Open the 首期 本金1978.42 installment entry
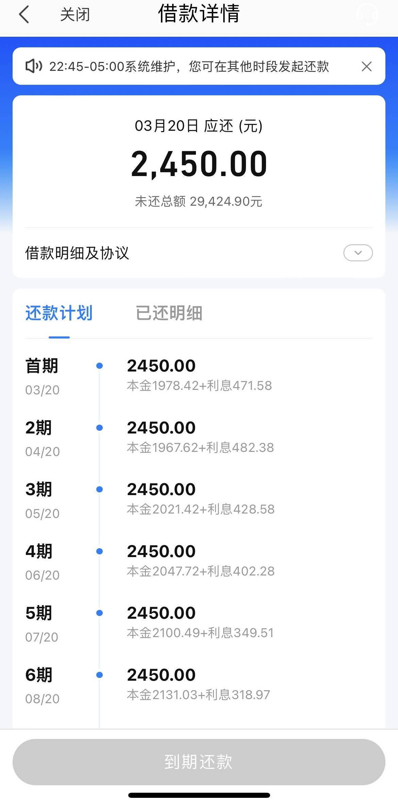The width and height of the screenshot is (398, 806). click(x=199, y=375)
